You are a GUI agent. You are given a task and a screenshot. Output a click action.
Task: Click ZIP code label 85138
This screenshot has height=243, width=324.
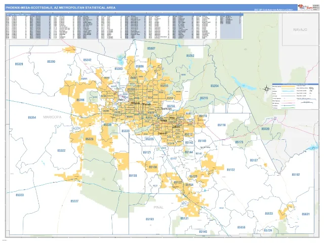click(153, 167)
